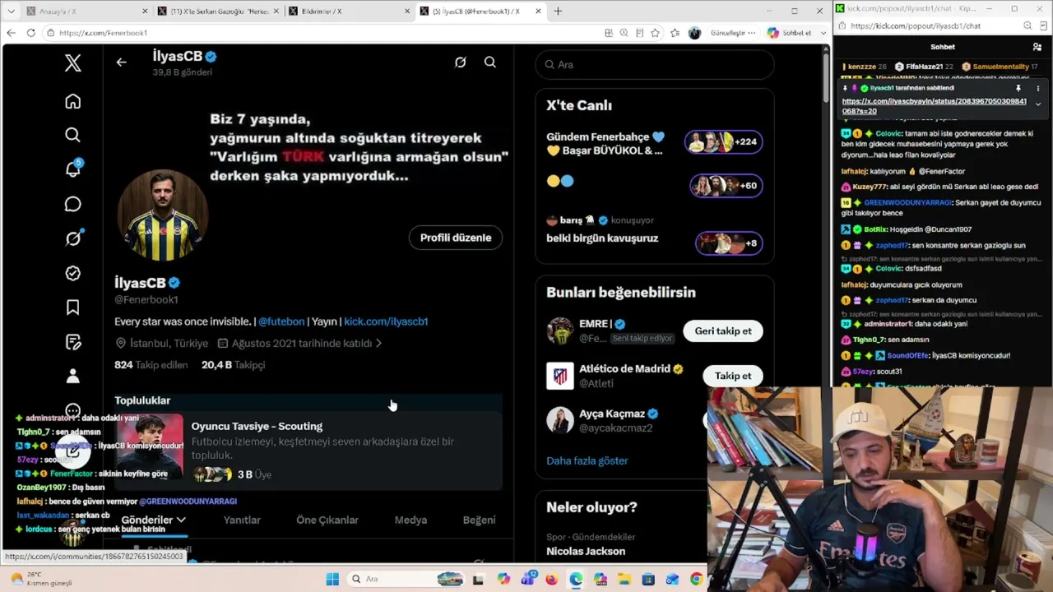Open Oyuncu Tavsiye - Scouting community card

click(308, 450)
